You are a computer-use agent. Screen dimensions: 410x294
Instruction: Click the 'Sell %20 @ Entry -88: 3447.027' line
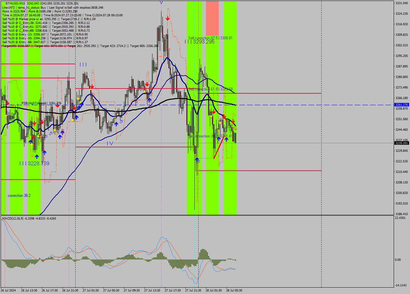45,42
